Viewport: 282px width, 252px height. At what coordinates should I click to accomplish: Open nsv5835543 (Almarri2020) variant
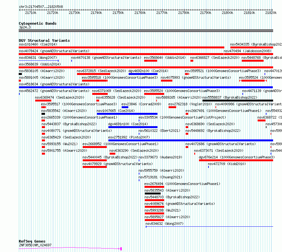167,190
